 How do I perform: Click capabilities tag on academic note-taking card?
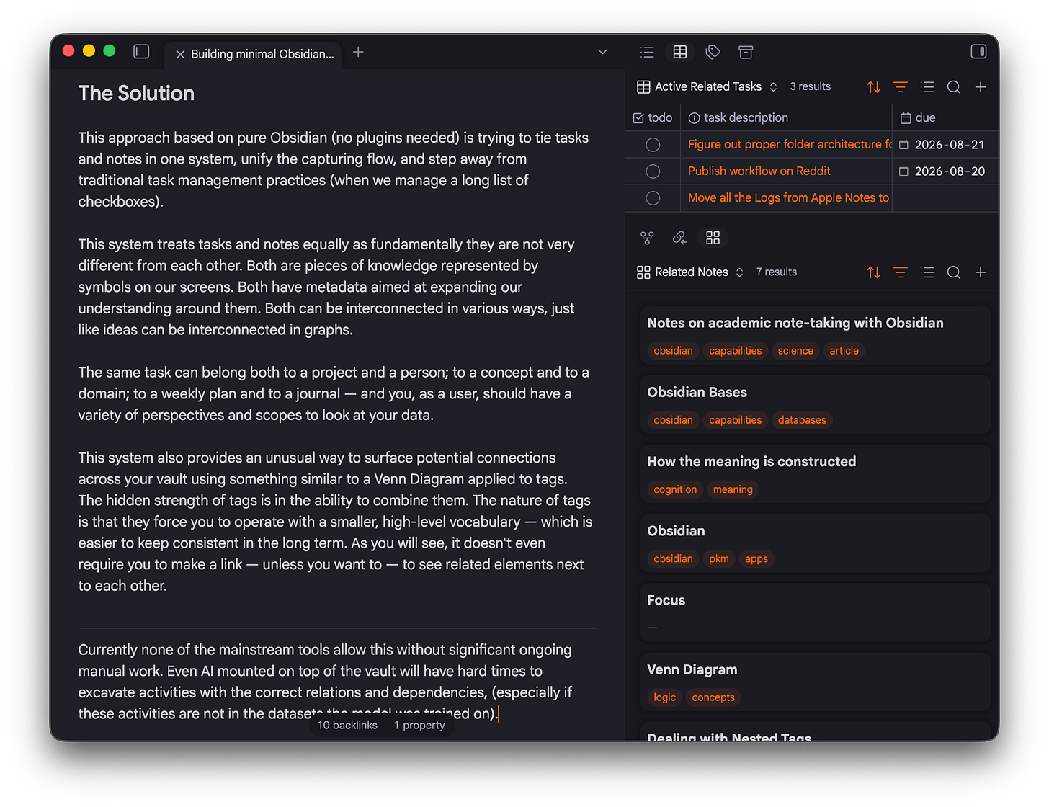click(735, 351)
